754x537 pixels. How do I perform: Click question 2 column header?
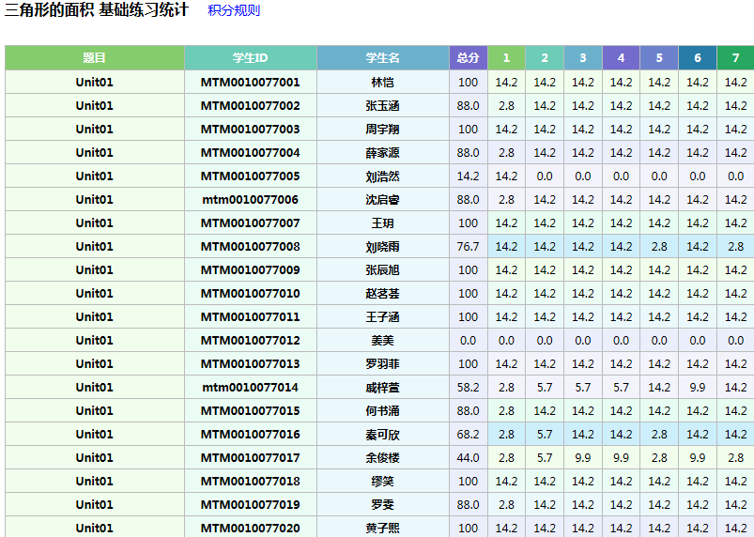pyautogui.click(x=545, y=58)
